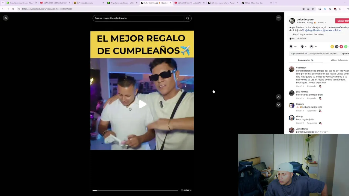Viewport: 349px width, 196px height.
Task: Open the puzzle-piece extensions menu
Action: click(340, 9)
